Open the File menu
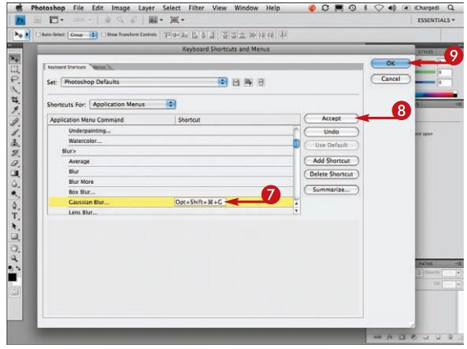The height and width of the screenshot is (349, 467). coord(79,8)
